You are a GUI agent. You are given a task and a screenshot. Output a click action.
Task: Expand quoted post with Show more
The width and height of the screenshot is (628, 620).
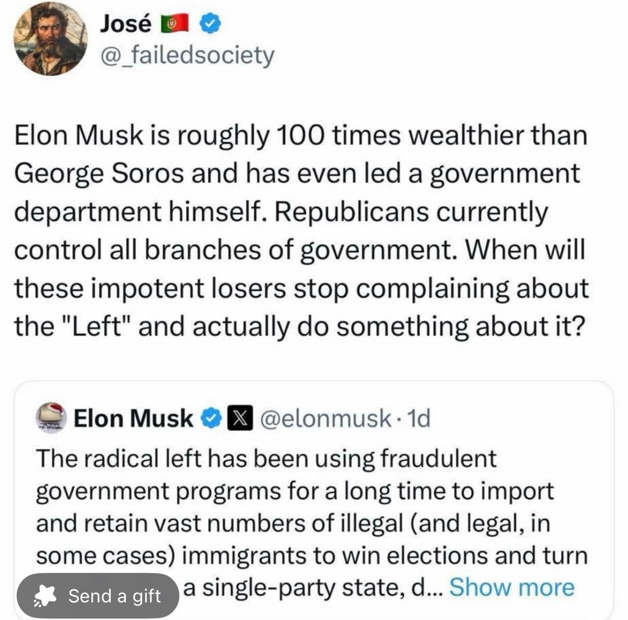[x=511, y=588]
